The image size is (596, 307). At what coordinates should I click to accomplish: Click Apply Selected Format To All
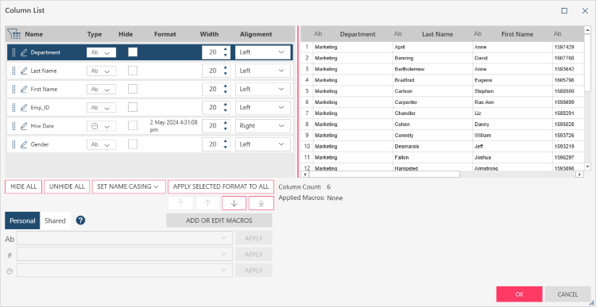(221, 186)
